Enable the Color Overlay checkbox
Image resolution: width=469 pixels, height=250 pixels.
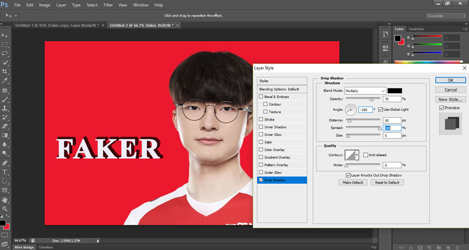[261, 150]
